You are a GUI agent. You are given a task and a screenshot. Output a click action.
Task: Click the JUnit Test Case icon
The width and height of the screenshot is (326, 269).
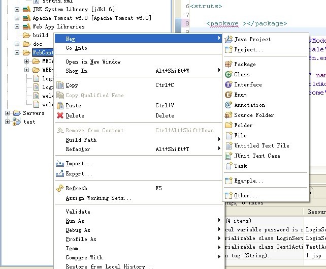pyautogui.click(x=229, y=156)
